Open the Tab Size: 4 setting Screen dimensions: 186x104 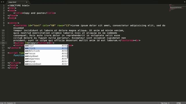coord(165,103)
